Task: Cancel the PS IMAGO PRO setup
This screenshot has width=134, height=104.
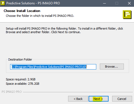Action: point(122,99)
